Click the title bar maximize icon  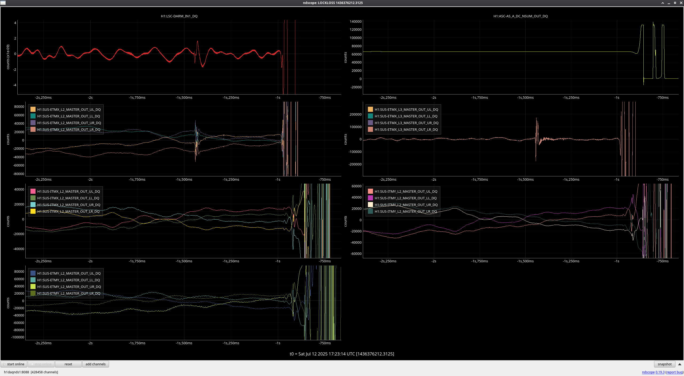675,3
